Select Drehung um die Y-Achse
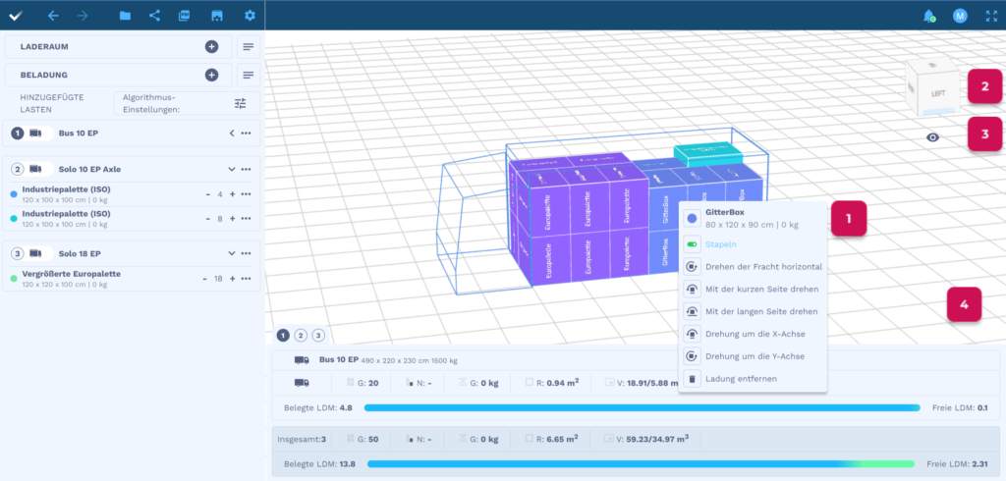This screenshot has width=1006, height=481. click(x=753, y=356)
